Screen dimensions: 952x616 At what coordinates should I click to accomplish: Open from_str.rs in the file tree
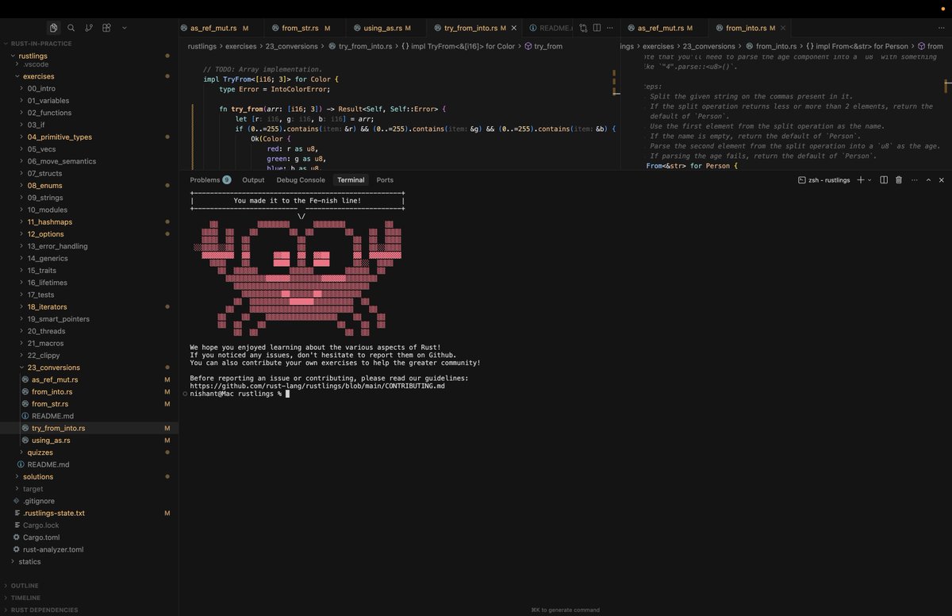coord(50,404)
